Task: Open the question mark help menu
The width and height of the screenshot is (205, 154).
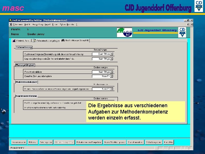Action: pyautogui.click(x=77, y=25)
